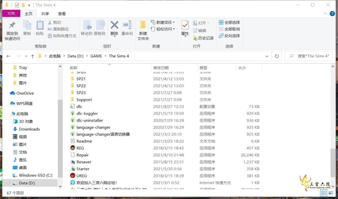This screenshot has width=338, height=199.
Task: Click the navigation pane scrollbar down arrow
Action: [x=60, y=186]
